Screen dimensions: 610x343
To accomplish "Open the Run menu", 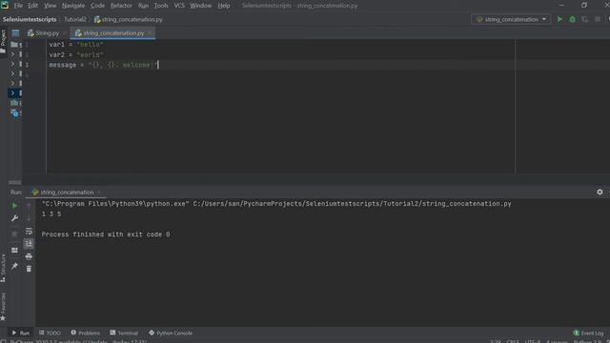I will [143, 6].
